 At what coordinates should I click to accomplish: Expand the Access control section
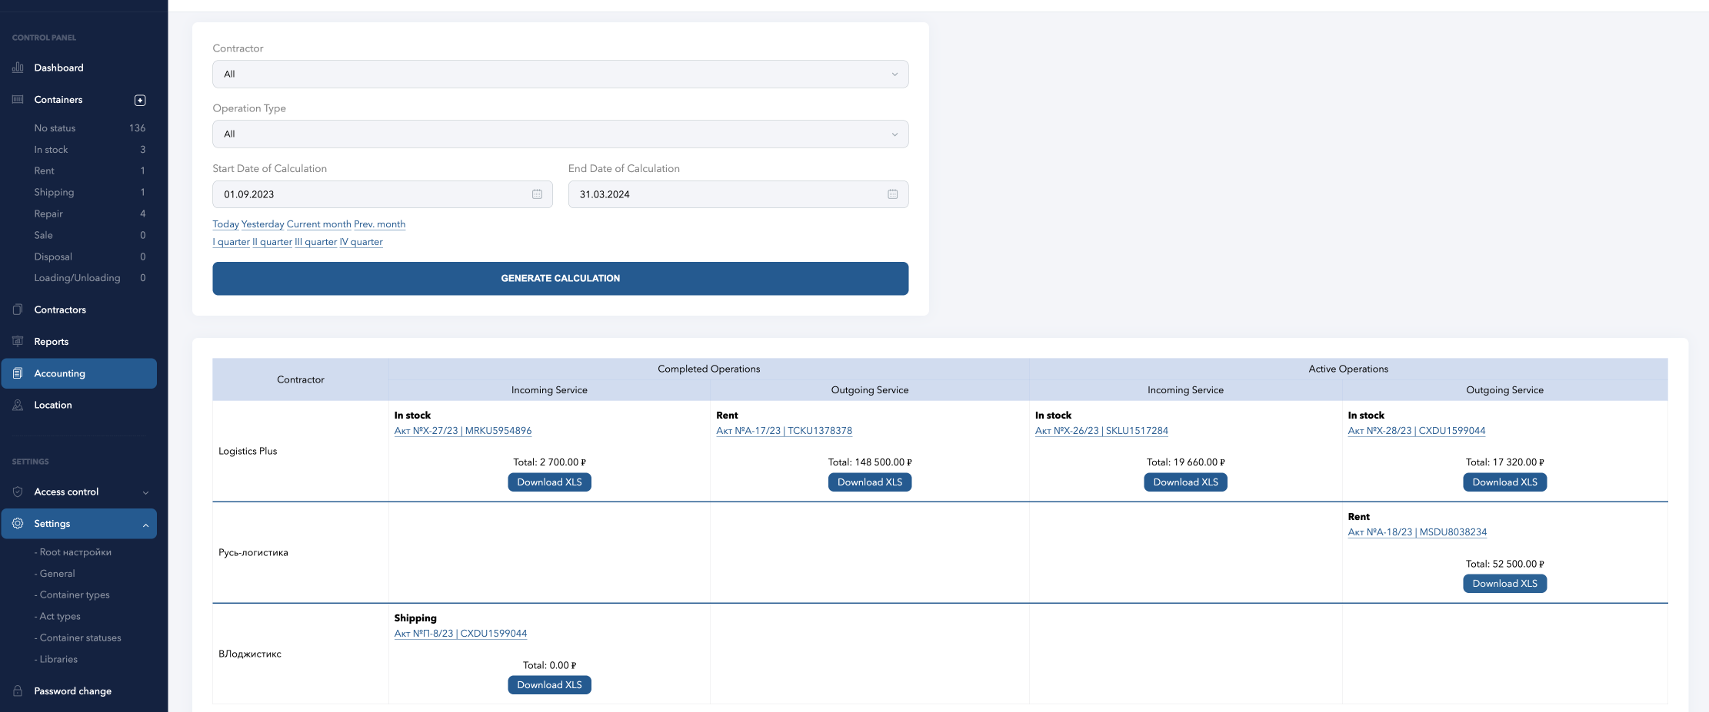[147, 492]
